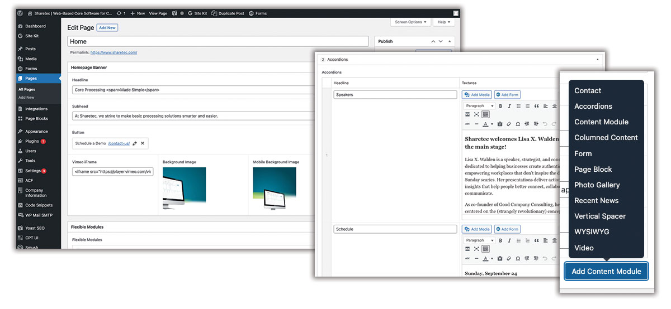The image size is (671, 309).
Task: Apply Bold in the Speakers editor toolbar
Action: click(x=500, y=106)
